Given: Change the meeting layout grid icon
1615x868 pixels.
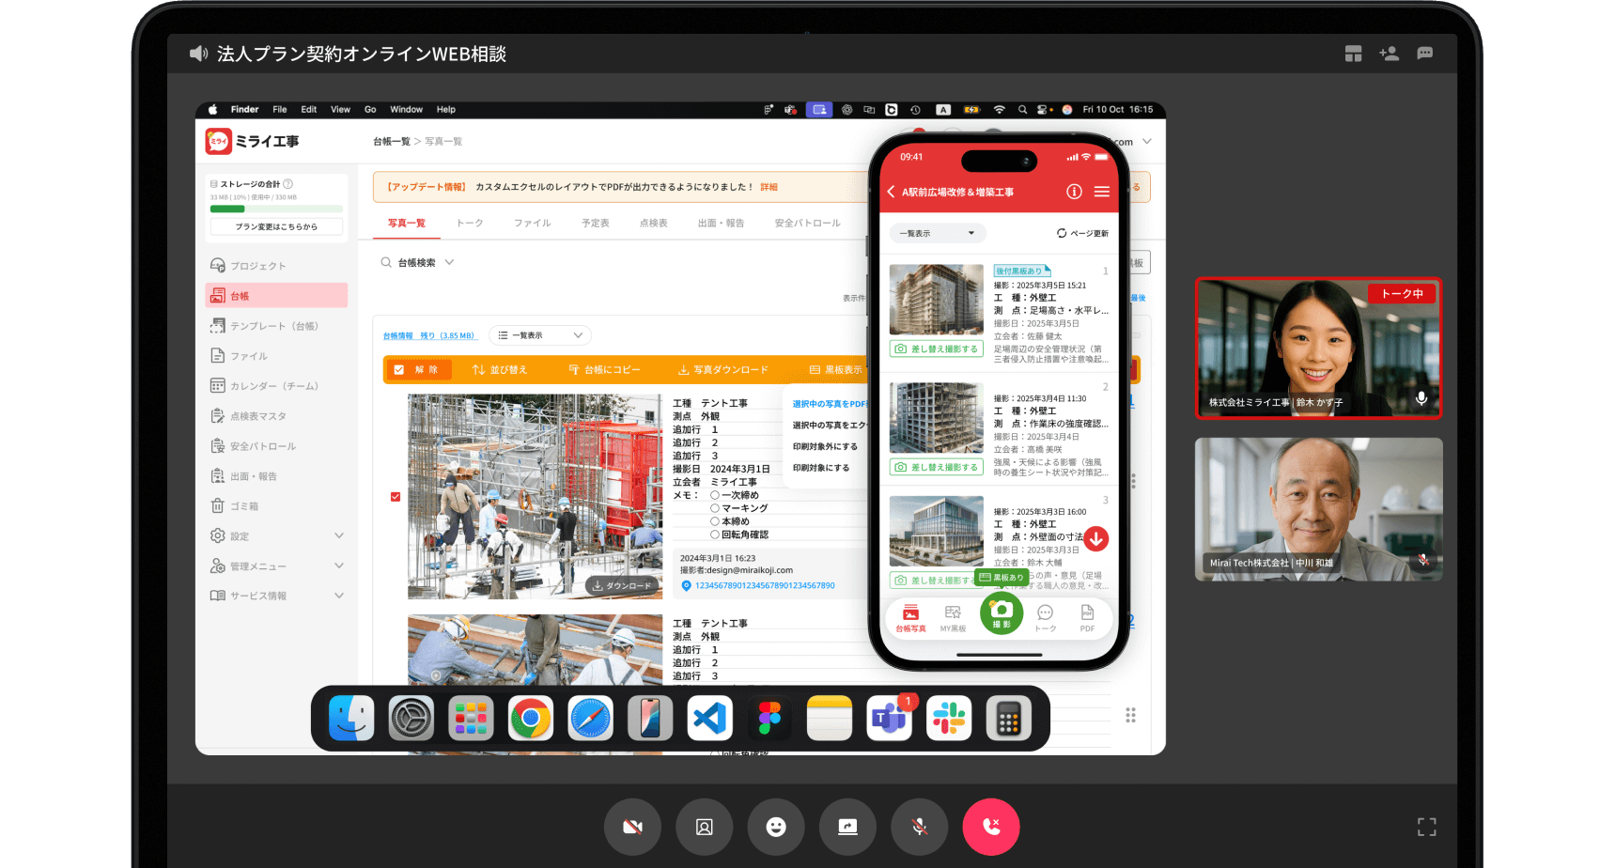Looking at the screenshot, I should tap(1353, 54).
